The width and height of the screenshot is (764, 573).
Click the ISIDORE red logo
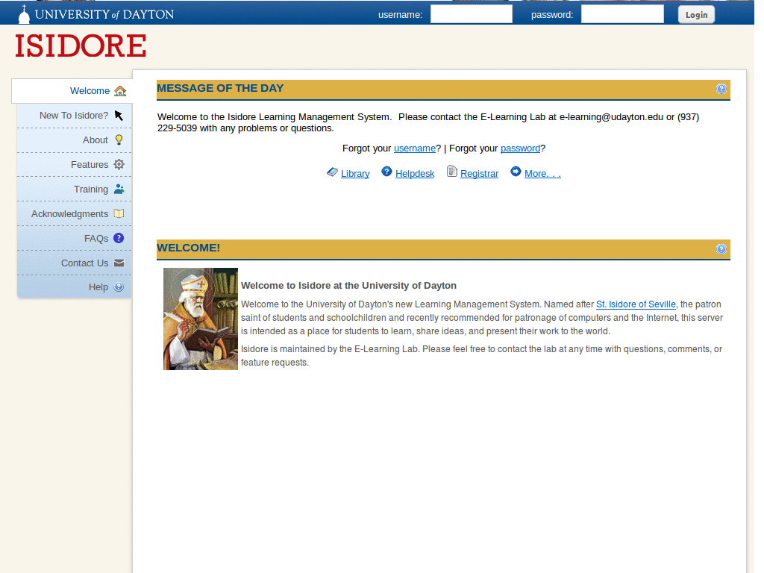tap(81, 46)
